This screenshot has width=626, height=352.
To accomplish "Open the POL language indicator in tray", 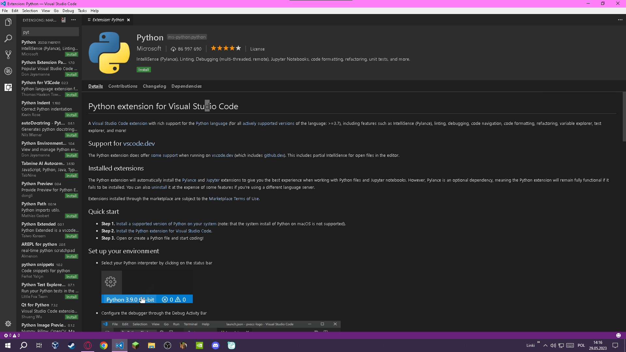I will coord(581,345).
